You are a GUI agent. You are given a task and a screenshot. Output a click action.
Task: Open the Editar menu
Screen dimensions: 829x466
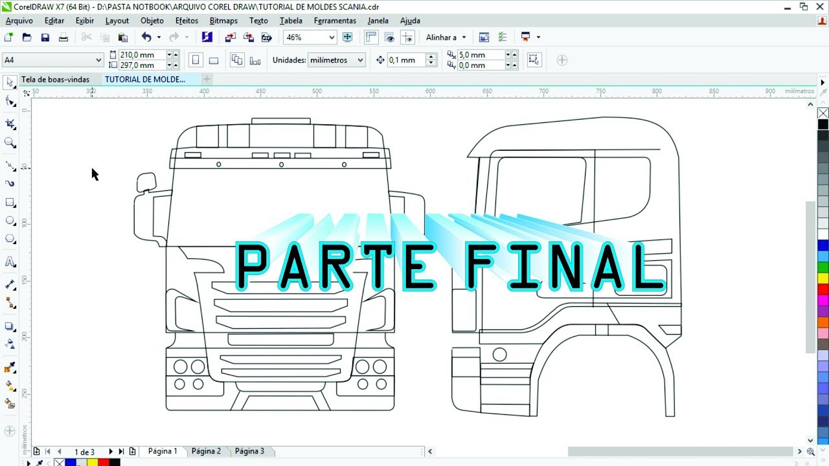[54, 21]
